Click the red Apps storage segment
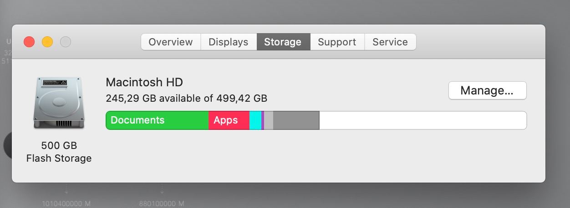This screenshot has height=208, width=570. click(x=229, y=120)
